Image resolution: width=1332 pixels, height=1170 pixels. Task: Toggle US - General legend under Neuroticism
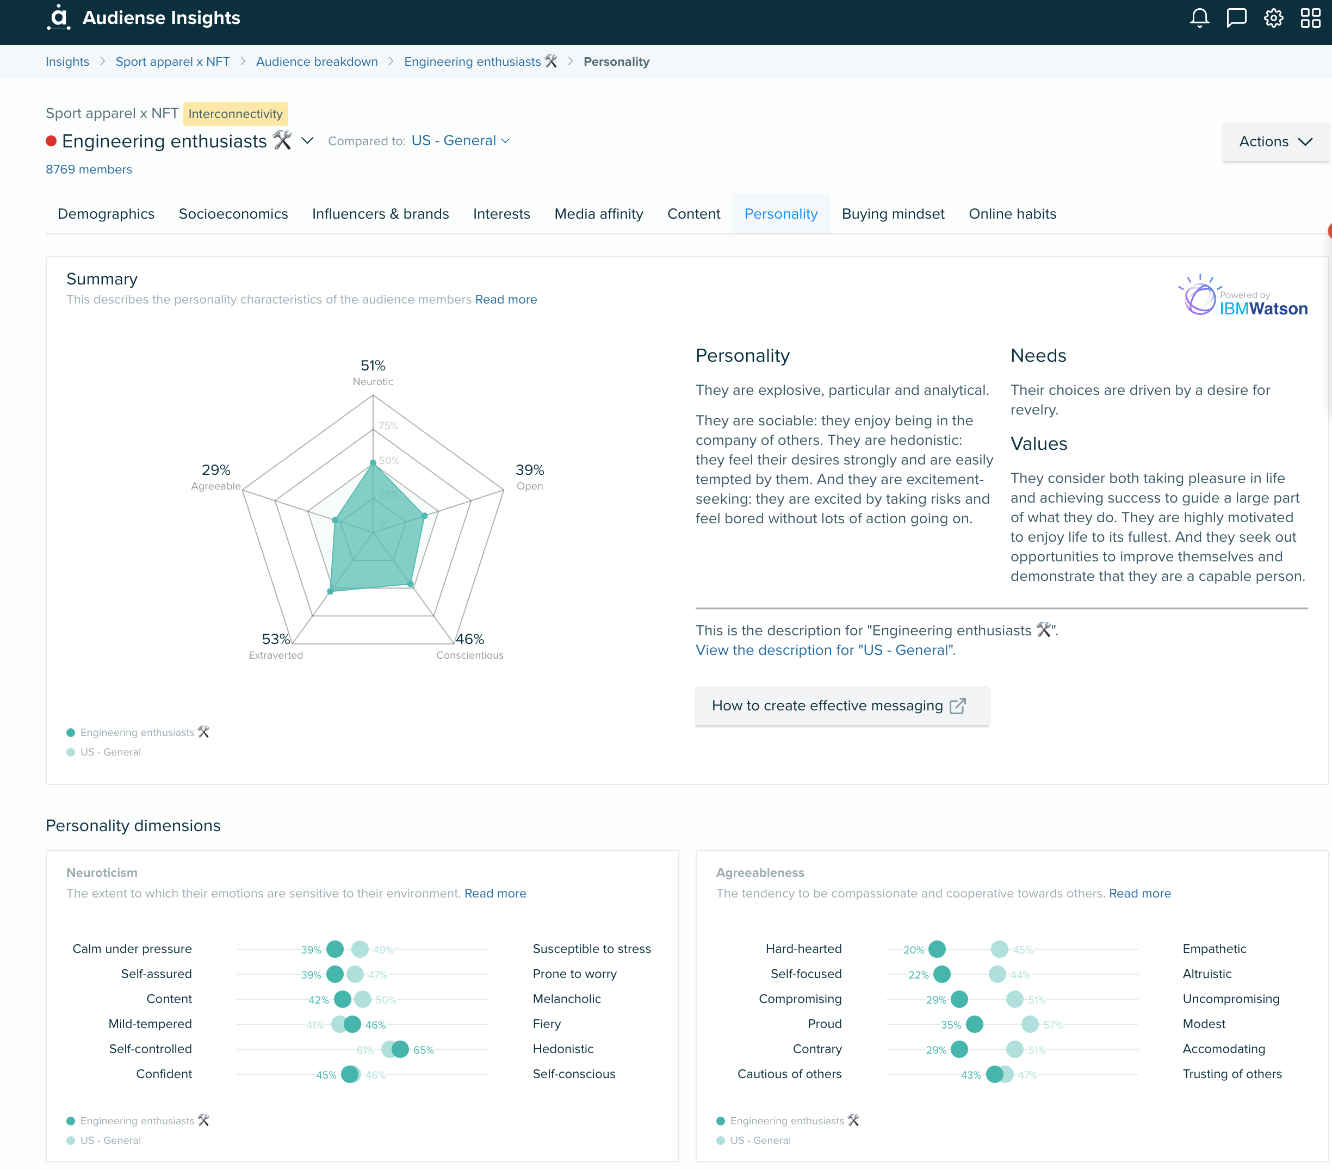(110, 1141)
